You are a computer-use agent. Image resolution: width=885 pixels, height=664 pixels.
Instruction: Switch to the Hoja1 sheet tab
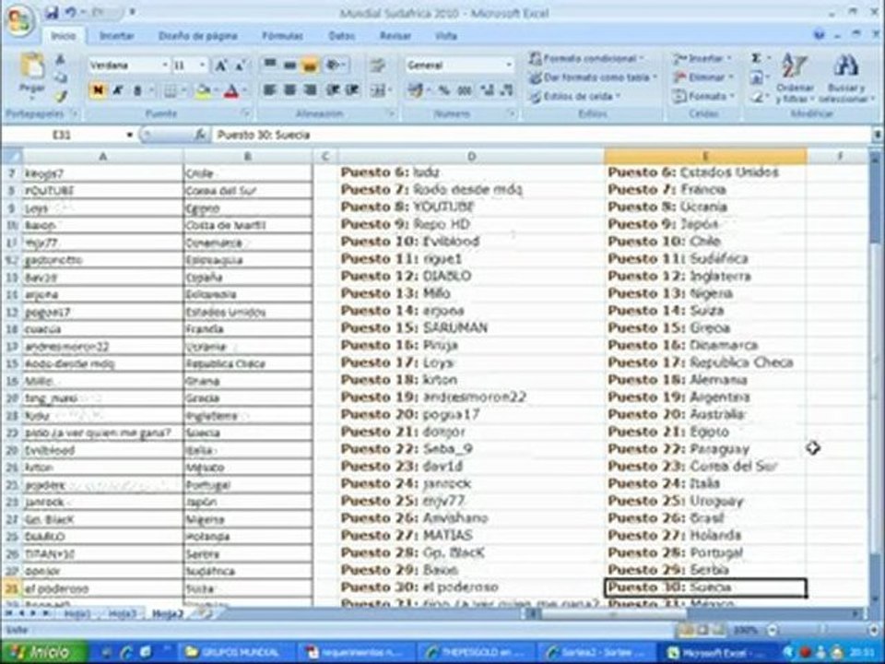[x=77, y=613]
